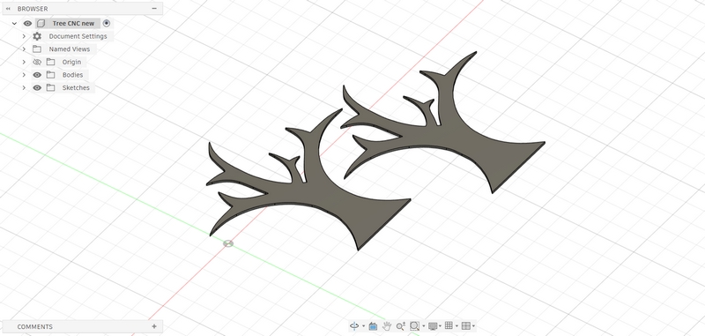Expand the Comments panel with the plus button

[154, 326]
